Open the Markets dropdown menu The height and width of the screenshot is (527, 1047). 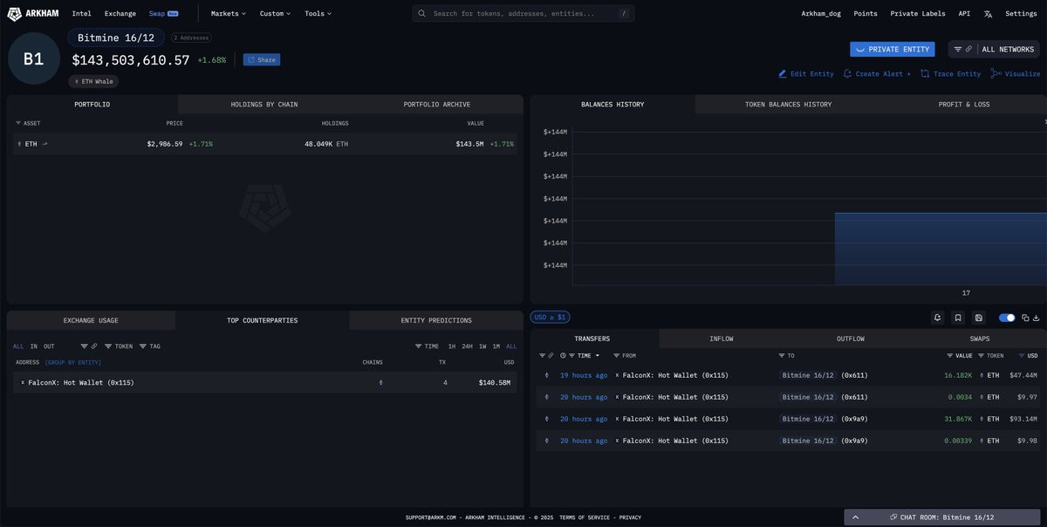tap(228, 14)
